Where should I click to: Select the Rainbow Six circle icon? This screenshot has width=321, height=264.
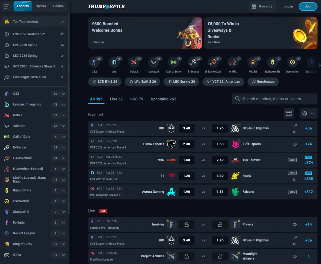click(273, 62)
